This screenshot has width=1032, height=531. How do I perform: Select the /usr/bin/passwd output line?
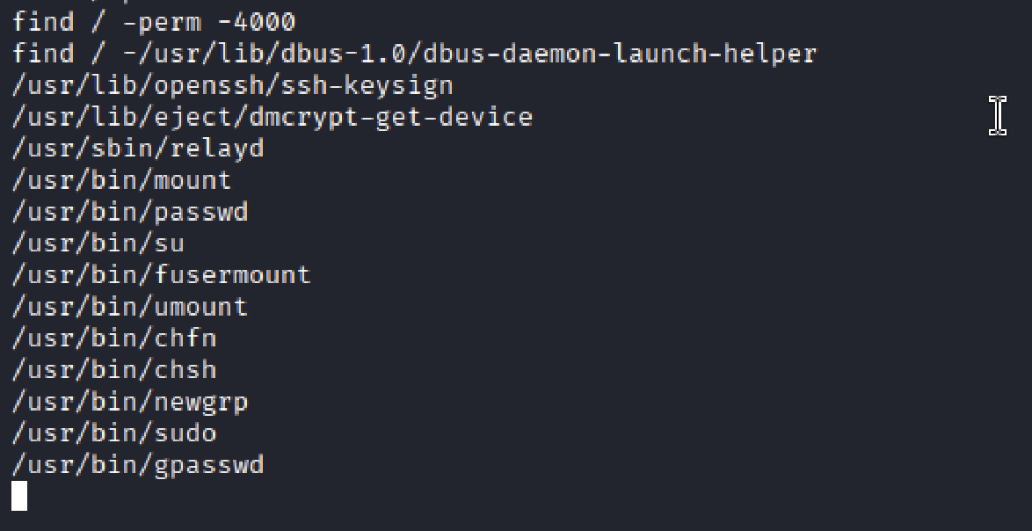pos(130,212)
